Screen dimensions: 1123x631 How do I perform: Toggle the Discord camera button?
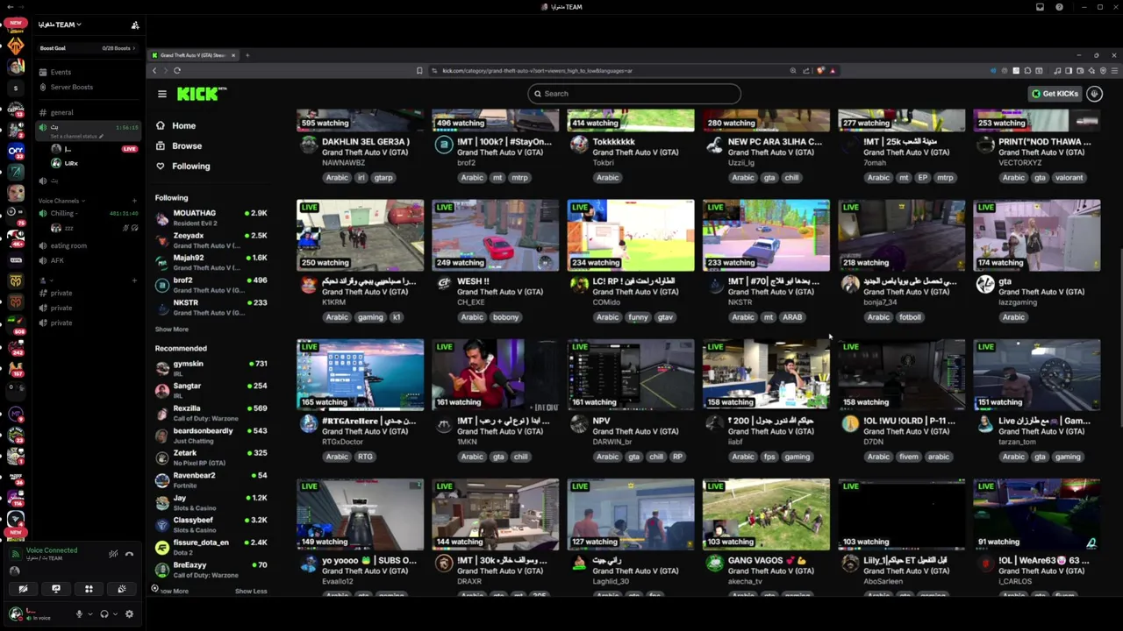24,589
